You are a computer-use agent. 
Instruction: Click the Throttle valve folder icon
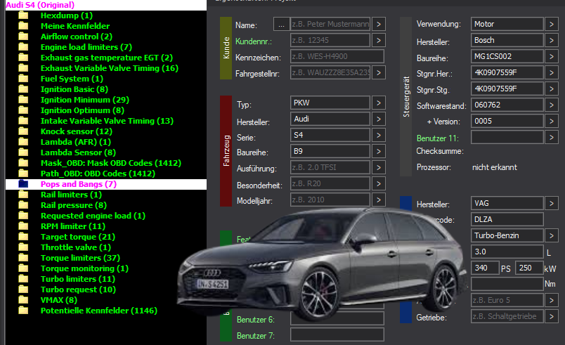tap(23, 247)
